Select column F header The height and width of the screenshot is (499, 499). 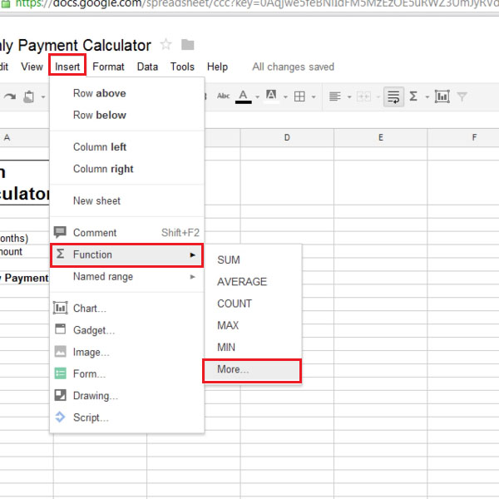[x=463, y=137]
